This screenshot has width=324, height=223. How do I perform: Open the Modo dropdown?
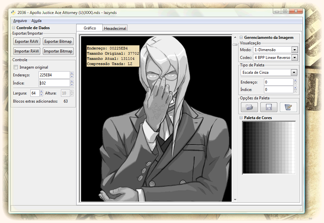click(295, 50)
